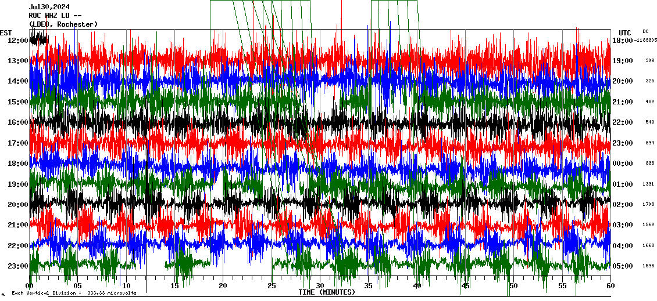Screen dimensions: 657x301
Task: Click the 23:00 EST row label
Action: 17,266
